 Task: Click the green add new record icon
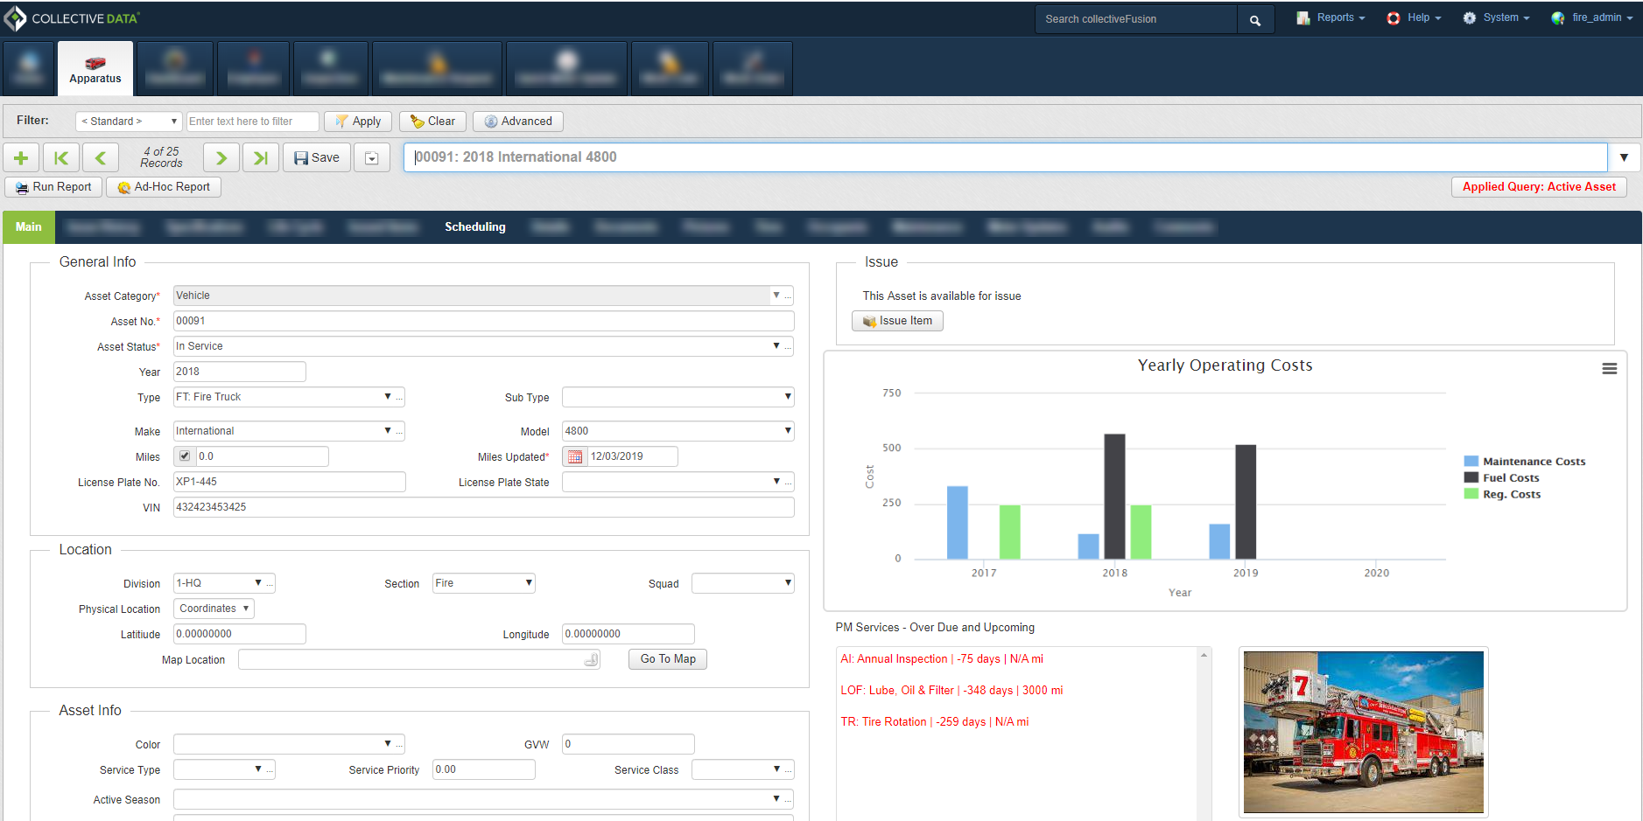click(21, 158)
